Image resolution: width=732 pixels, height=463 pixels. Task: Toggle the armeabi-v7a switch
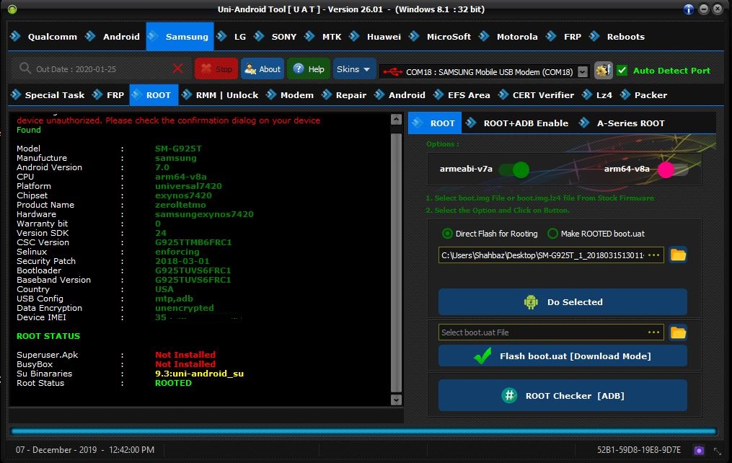[513, 169]
